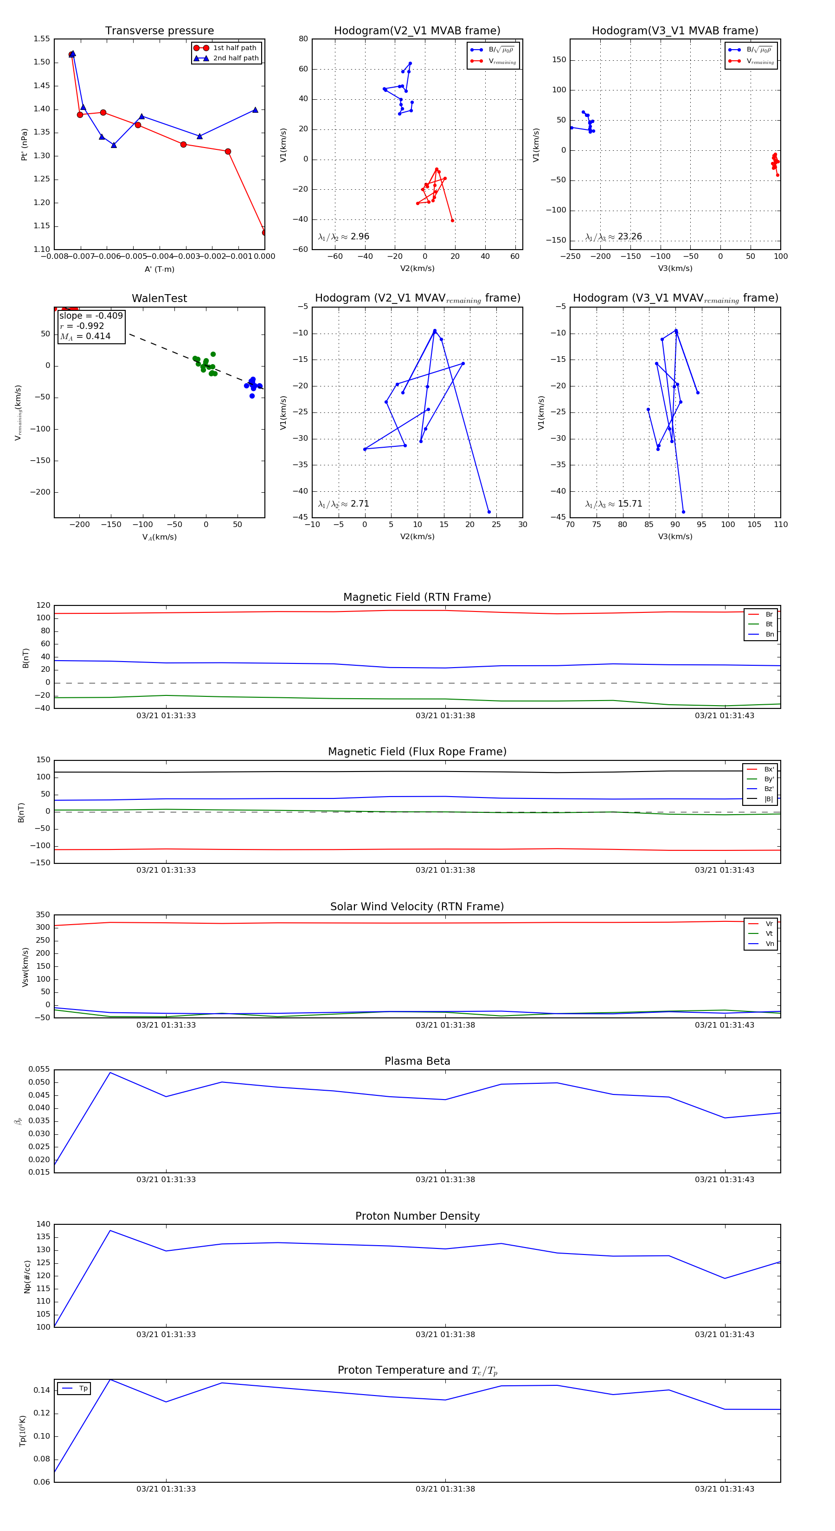Click the "Solar Wind Velocity (RTN Frame)" title

tap(417, 907)
